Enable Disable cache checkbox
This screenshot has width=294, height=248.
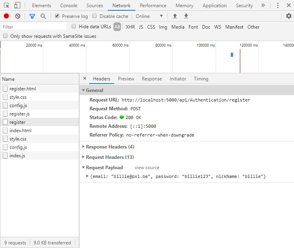click(x=95, y=16)
